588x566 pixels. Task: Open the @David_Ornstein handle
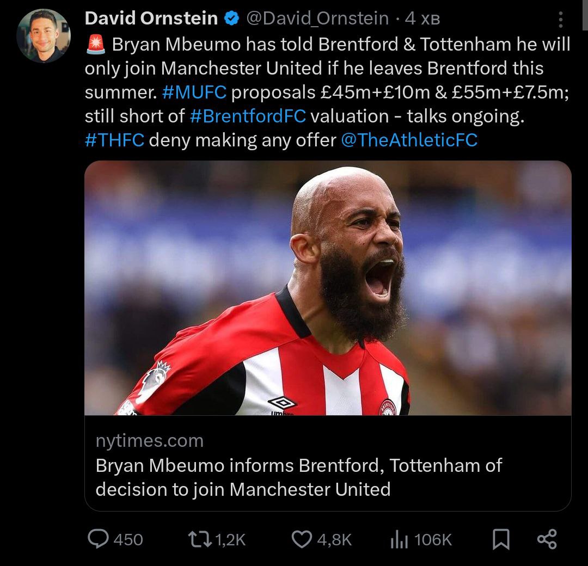click(x=317, y=19)
